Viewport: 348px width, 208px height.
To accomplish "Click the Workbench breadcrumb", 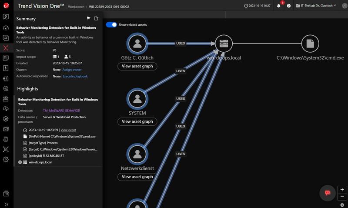I will pos(76,7).
